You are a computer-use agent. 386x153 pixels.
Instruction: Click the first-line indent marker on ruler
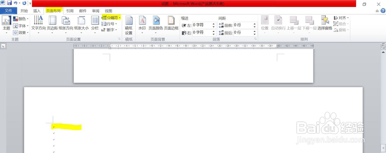pos(110,44)
